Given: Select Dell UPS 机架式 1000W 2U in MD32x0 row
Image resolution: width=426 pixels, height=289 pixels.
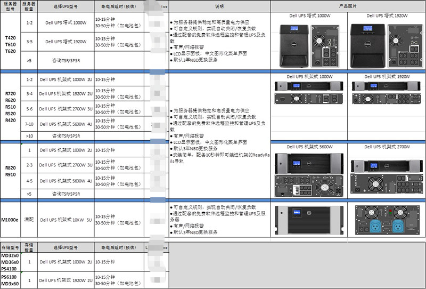Looking at the screenshot, I should tap(65, 262).
